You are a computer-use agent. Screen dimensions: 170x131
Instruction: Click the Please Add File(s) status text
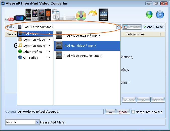point(53,122)
